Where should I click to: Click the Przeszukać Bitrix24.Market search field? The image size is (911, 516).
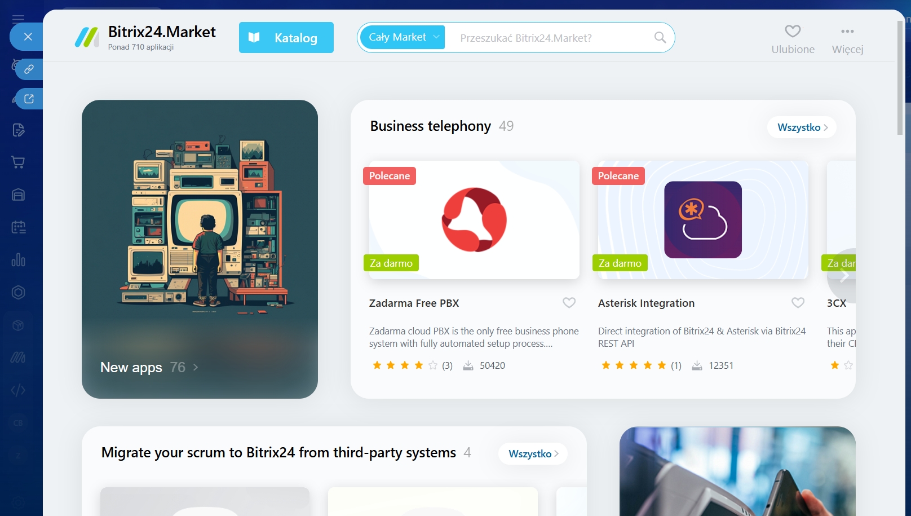click(x=550, y=38)
